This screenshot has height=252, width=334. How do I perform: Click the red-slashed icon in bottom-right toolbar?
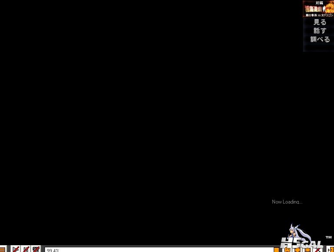click(x=317, y=250)
